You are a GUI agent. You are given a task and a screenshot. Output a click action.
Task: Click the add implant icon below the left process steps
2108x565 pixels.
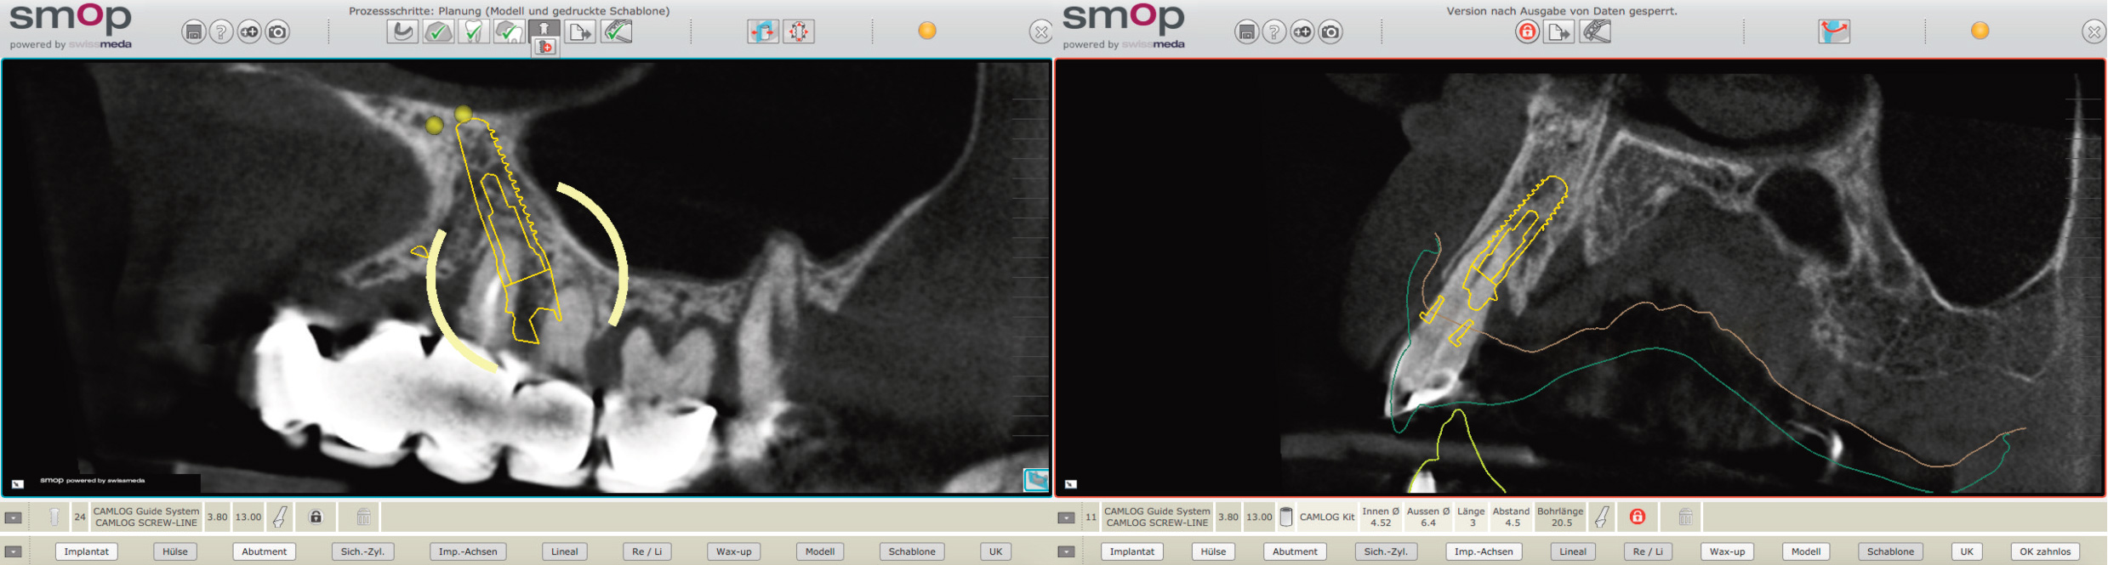point(545,48)
